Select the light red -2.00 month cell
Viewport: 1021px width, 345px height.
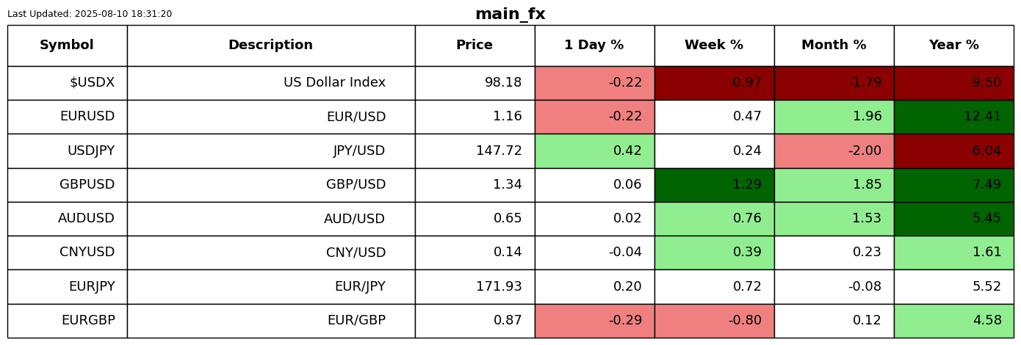coord(834,151)
